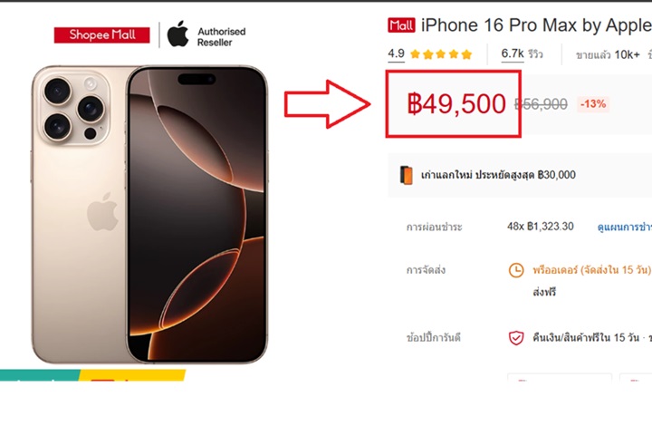The image size is (652, 426).
Task: Click the orange pre-order clock icon
Action: point(516,270)
